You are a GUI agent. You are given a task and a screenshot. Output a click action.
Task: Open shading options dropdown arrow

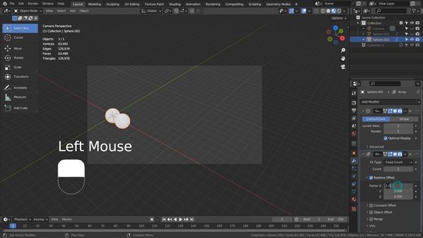click(344, 11)
